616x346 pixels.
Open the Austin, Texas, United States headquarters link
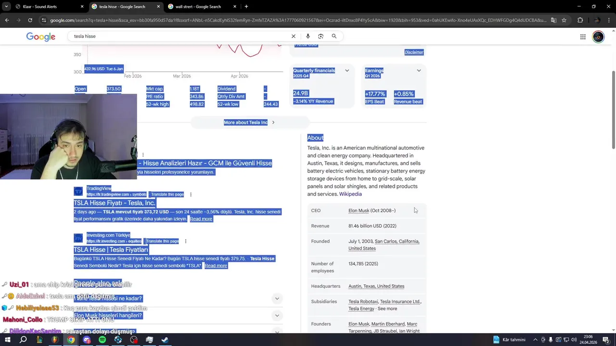376,286
